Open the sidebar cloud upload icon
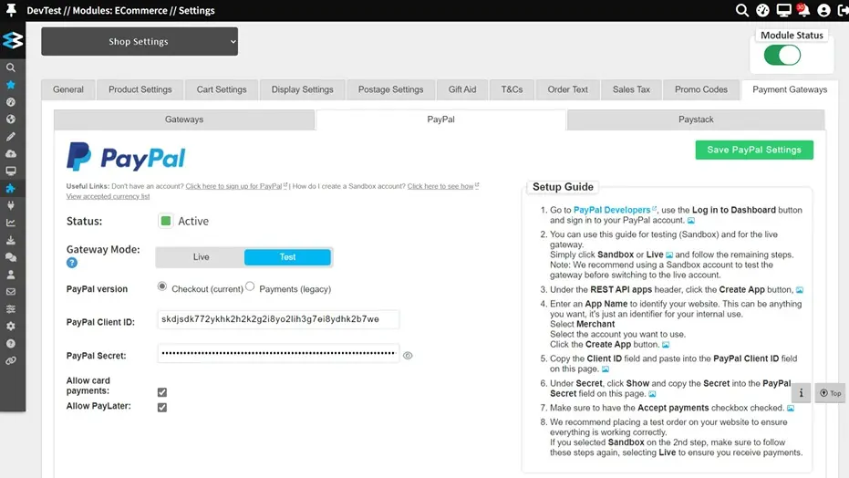 click(11, 154)
